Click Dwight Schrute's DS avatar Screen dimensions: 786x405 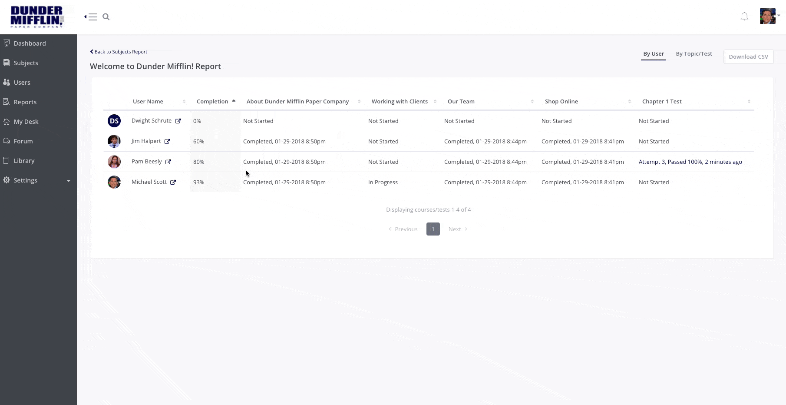coord(114,121)
